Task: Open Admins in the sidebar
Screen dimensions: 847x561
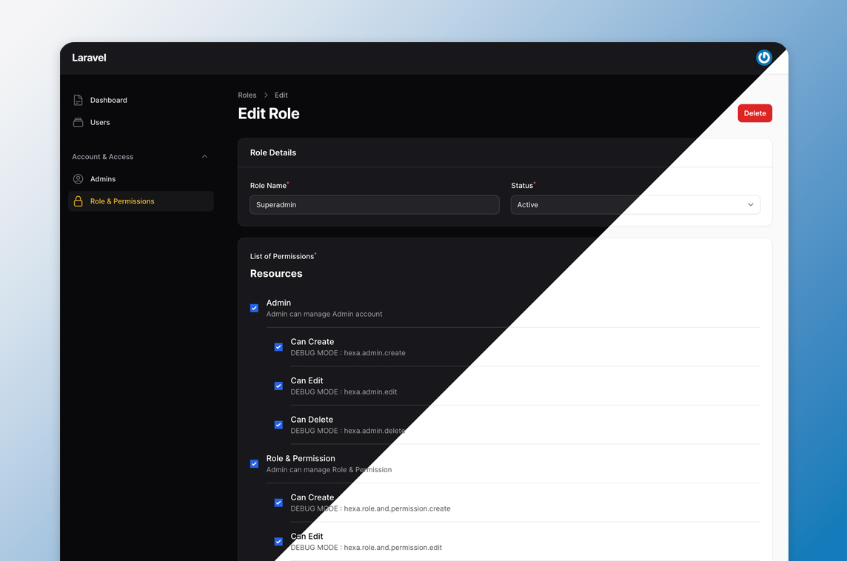Action: coord(141,178)
